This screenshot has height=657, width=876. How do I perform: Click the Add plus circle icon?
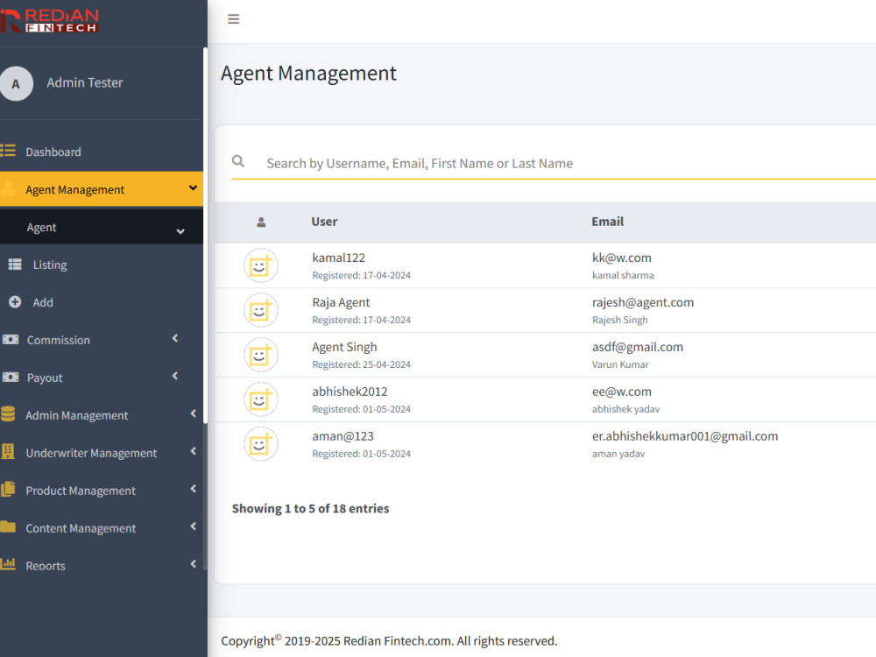click(15, 301)
